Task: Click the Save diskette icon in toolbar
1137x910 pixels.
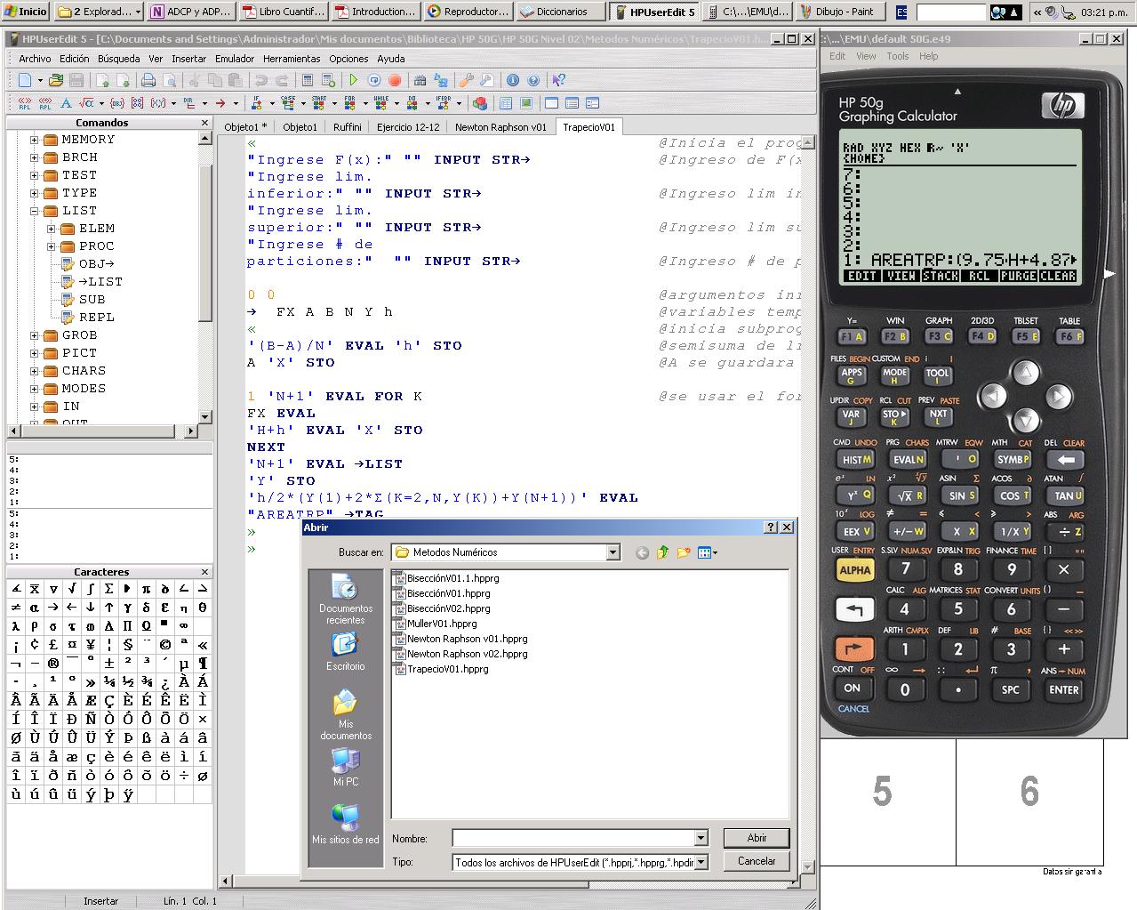Action: (x=77, y=80)
